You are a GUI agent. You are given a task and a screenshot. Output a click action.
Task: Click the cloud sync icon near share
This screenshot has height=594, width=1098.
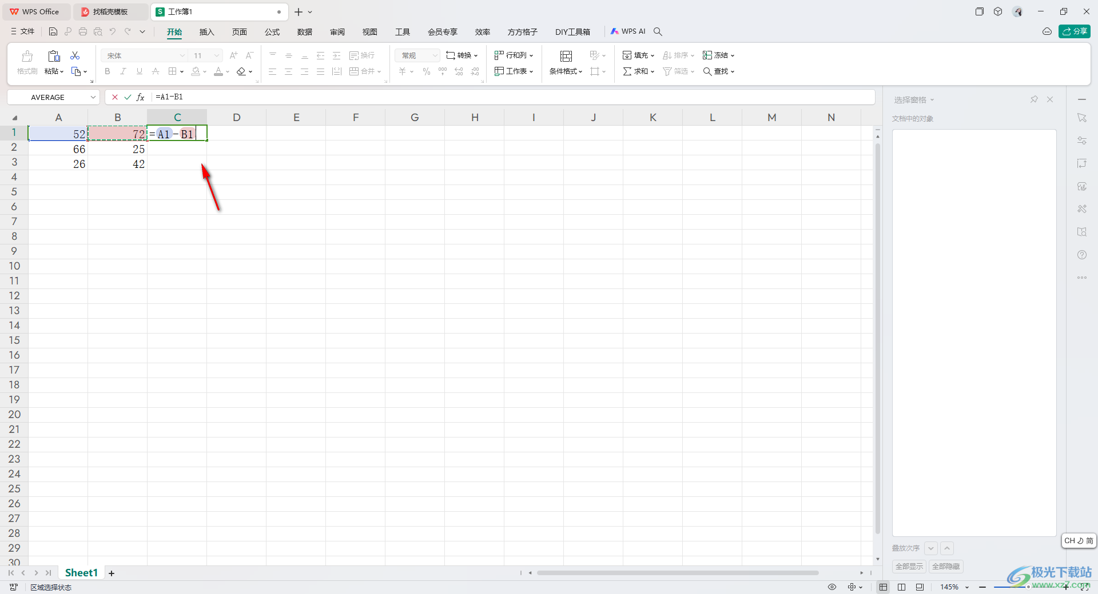(1047, 31)
